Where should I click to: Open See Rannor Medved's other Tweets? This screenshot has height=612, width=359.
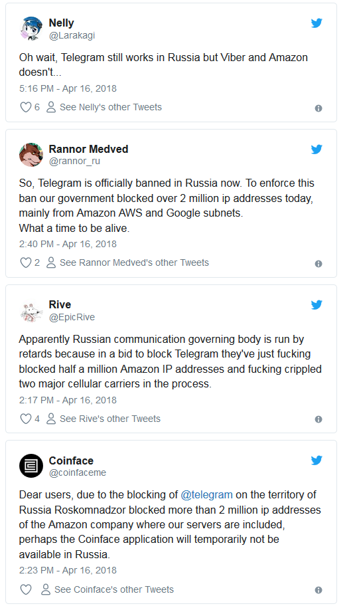[x=127, y=262]
